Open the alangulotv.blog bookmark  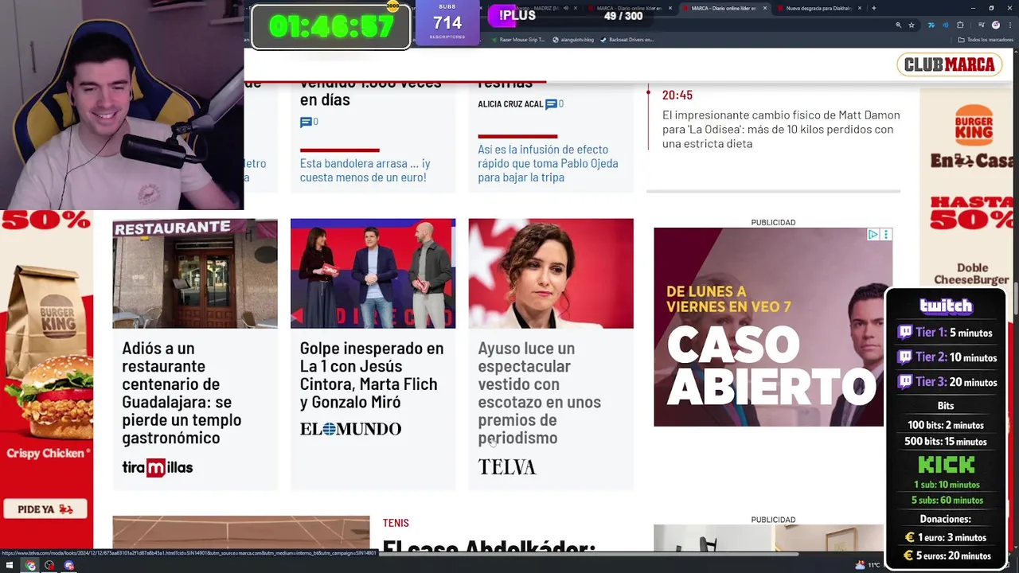573,40
